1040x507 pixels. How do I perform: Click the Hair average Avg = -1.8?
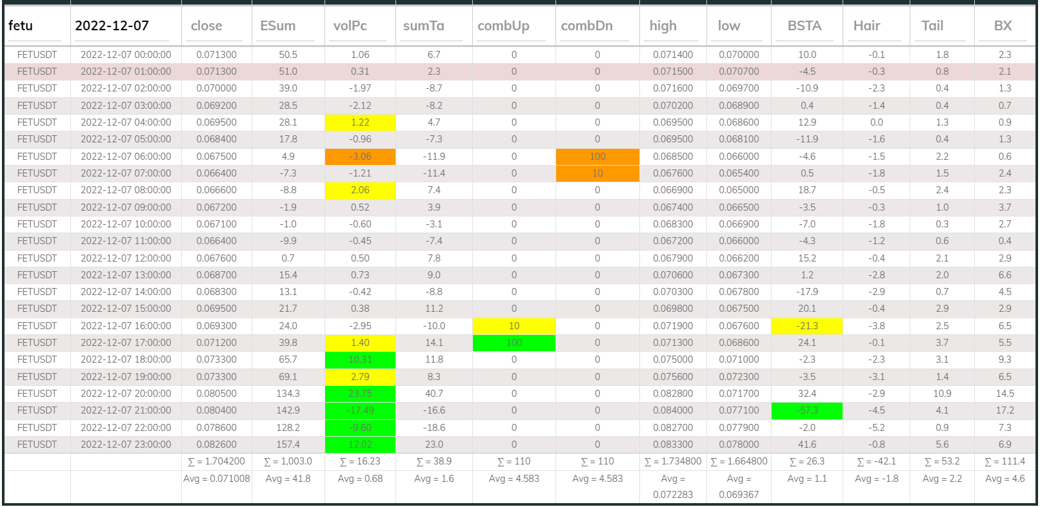877,479
